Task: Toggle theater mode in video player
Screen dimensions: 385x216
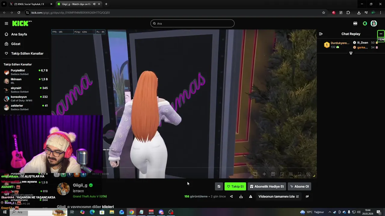Action: coord(291,174)
